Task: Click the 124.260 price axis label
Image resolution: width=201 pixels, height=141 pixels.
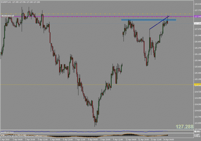Action: click(x=198, y=104)
